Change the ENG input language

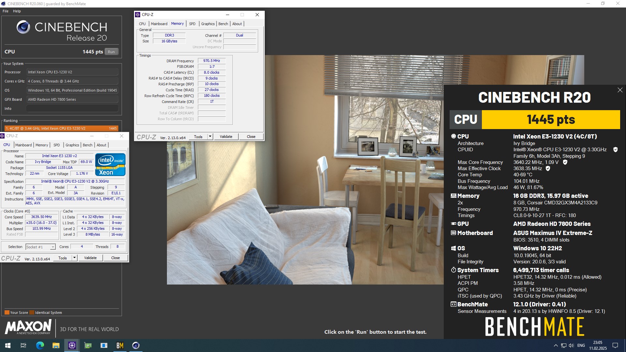pyautogui.click(x=581, y=345)
